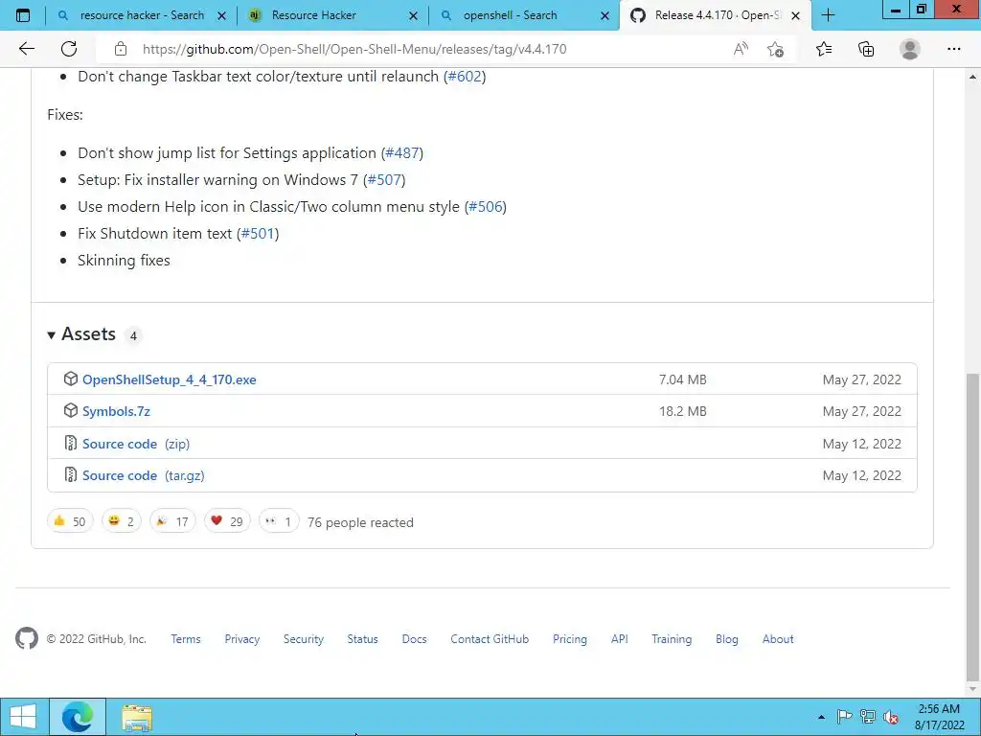Viewport: 981px width, 736px height.
Task: Open Contact GitHub footer link
Action: click(490, 639)
